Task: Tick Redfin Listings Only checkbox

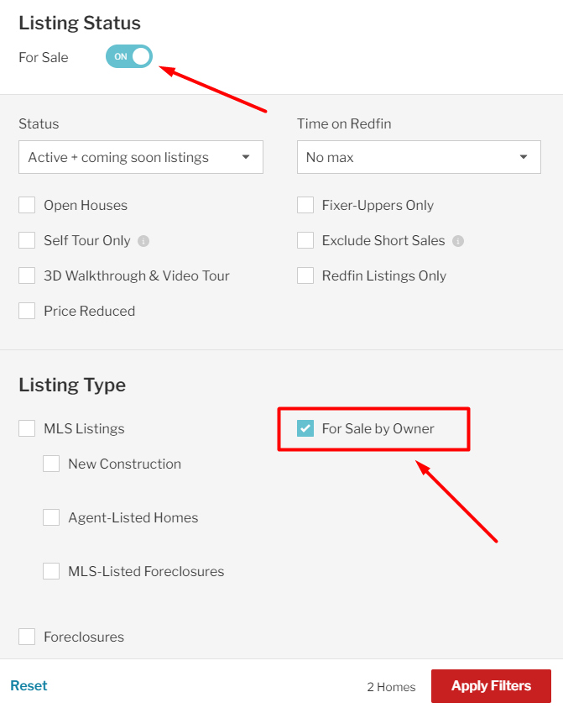Action: 305,275
